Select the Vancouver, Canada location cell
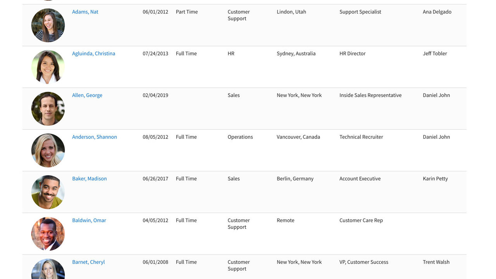Viewport: 496px width, 279px height. (298, 137)
